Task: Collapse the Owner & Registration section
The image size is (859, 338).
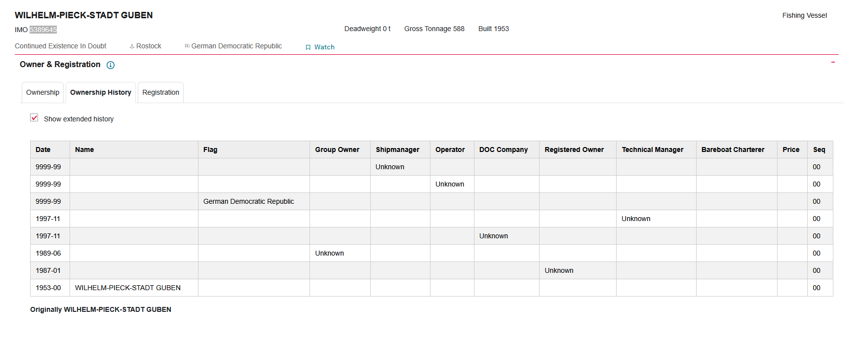Action: (833, 62)
